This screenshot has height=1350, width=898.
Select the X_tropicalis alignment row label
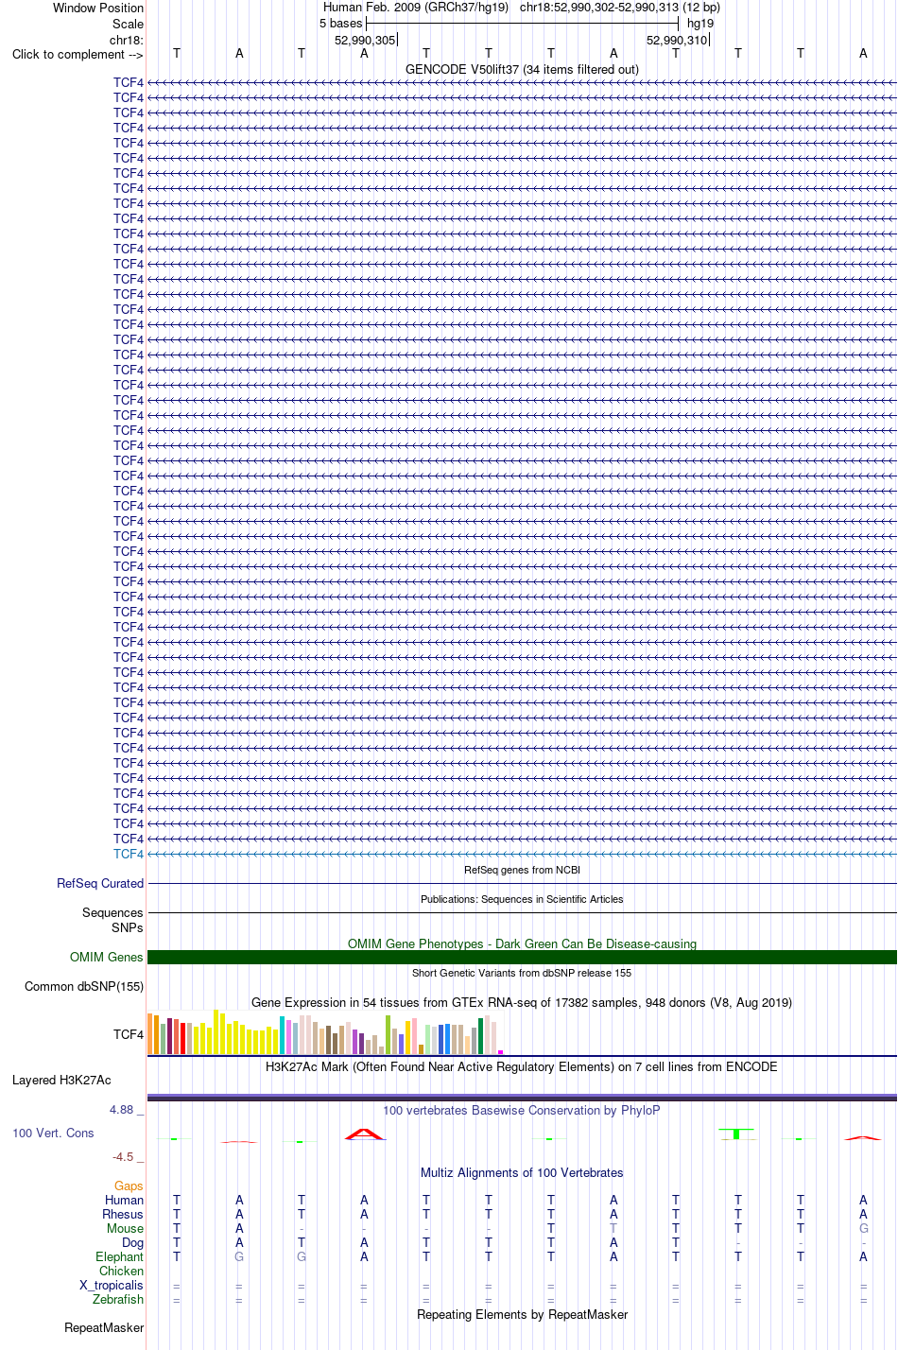pyautogui.click(x=112, y=1285)
